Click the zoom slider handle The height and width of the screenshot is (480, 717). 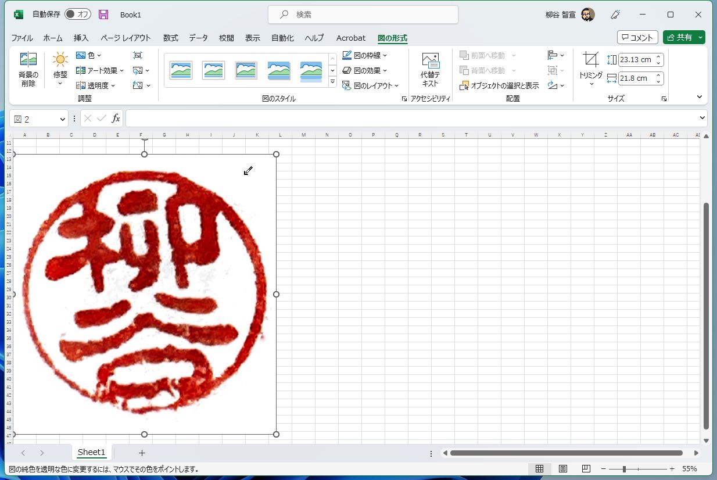(625, 469)
